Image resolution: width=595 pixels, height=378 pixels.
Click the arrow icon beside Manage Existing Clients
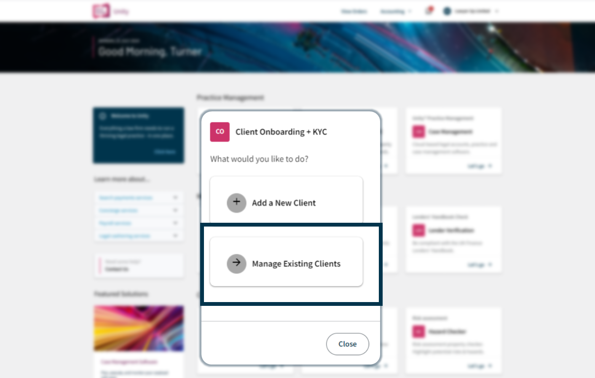pyautogui.click(x=236, y=264)
